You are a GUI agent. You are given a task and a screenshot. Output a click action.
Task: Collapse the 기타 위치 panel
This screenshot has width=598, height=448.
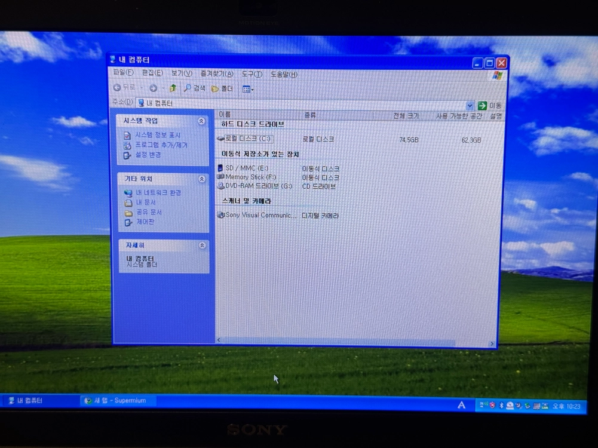[202, 179]
